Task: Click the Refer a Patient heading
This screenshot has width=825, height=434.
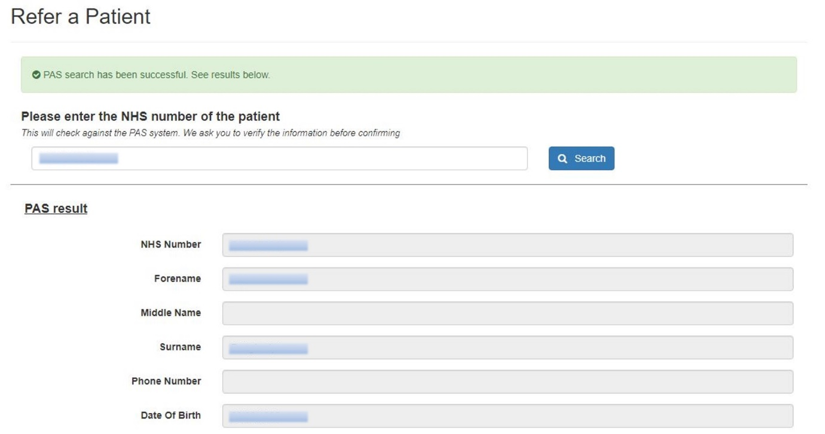Action: coord(81,17)
